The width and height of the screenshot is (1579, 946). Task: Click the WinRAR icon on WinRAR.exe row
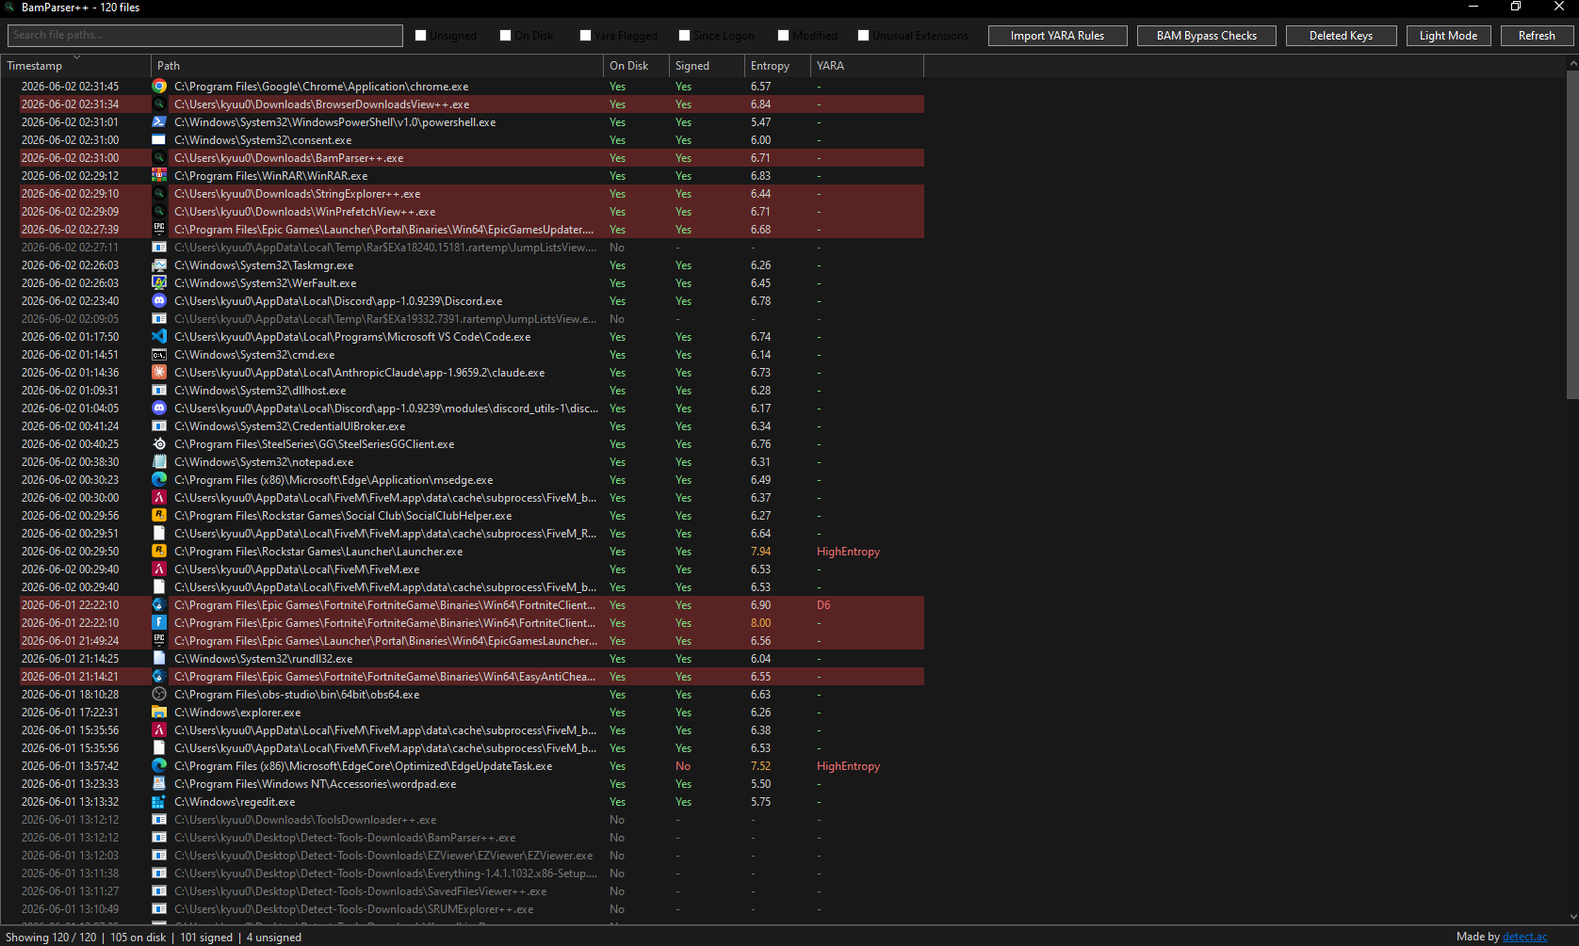159,176
